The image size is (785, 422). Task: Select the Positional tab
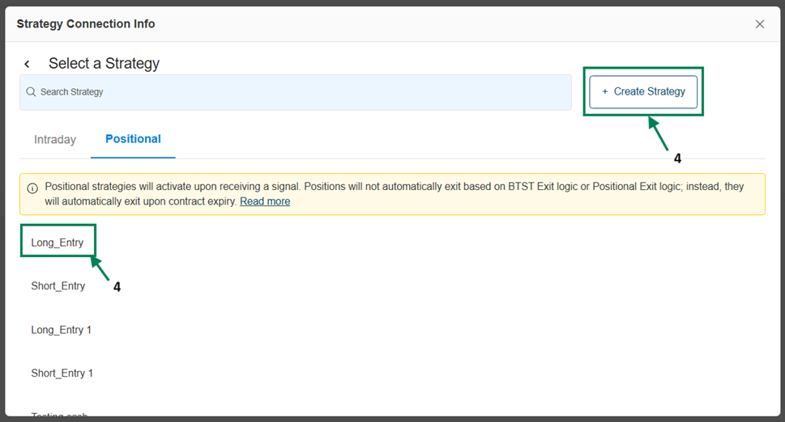click(133, 139)
